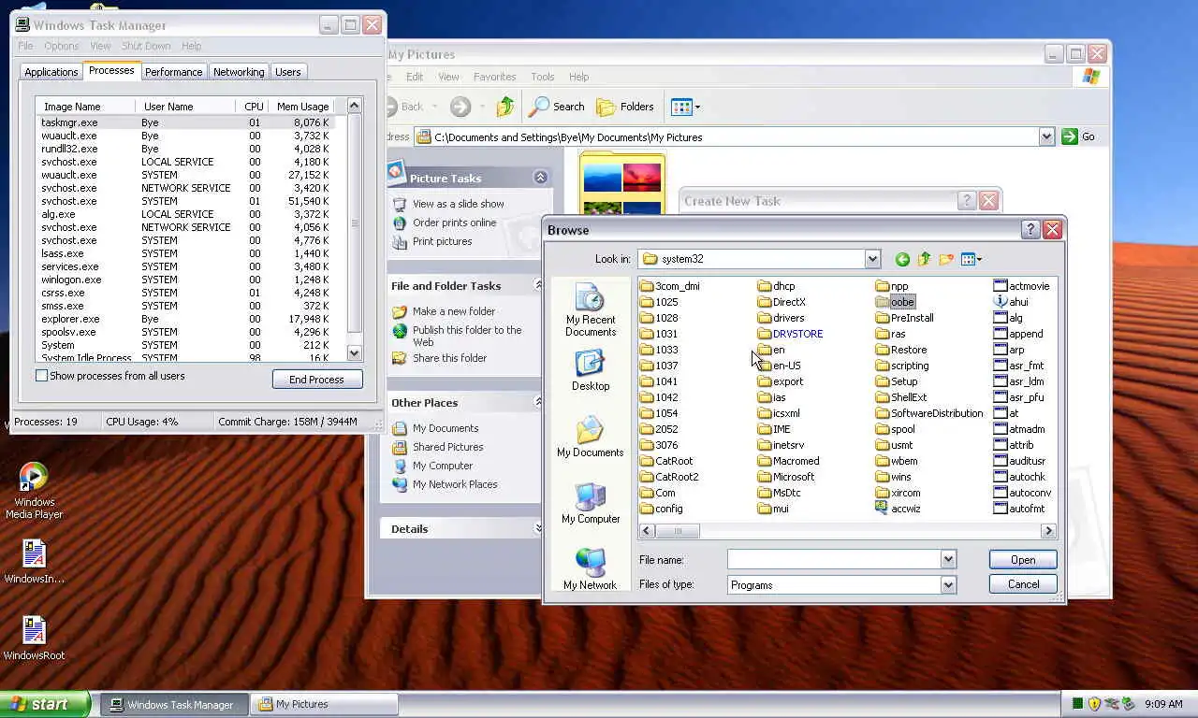This screenshot has width=1198, height=718.
Task: Select the SoftwareDistribution folder
Action: [929, 413]
